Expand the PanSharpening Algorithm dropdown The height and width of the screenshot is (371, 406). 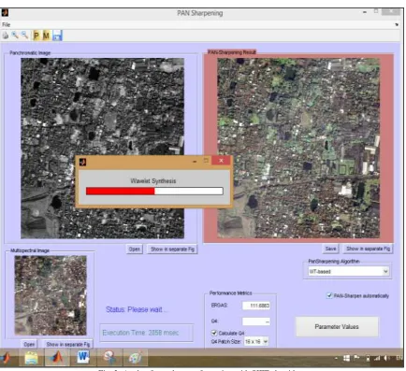[x=348, y=271]
